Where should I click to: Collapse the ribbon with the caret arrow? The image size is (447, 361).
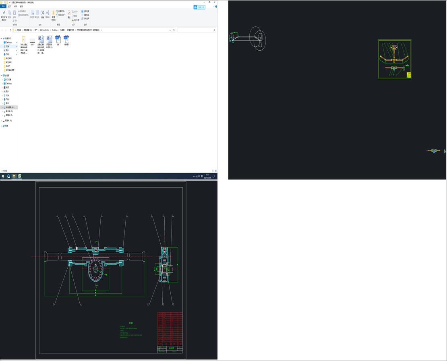(213, 6)
